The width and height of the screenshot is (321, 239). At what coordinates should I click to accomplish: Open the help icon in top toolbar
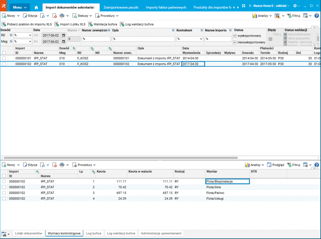(317, 16)
